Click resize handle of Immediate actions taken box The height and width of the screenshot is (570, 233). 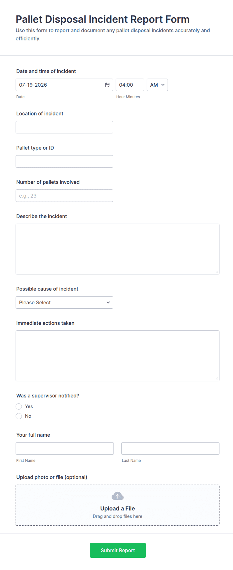tap(217, 378)
